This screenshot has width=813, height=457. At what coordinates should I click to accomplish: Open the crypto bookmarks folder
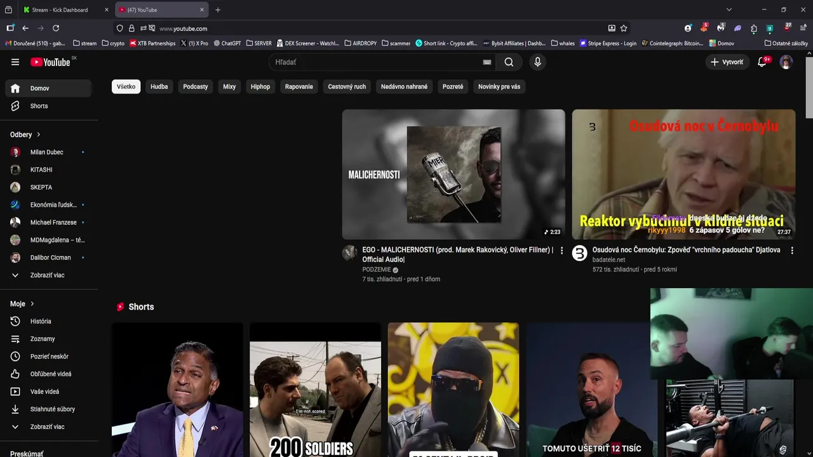(x=112, y=43)
